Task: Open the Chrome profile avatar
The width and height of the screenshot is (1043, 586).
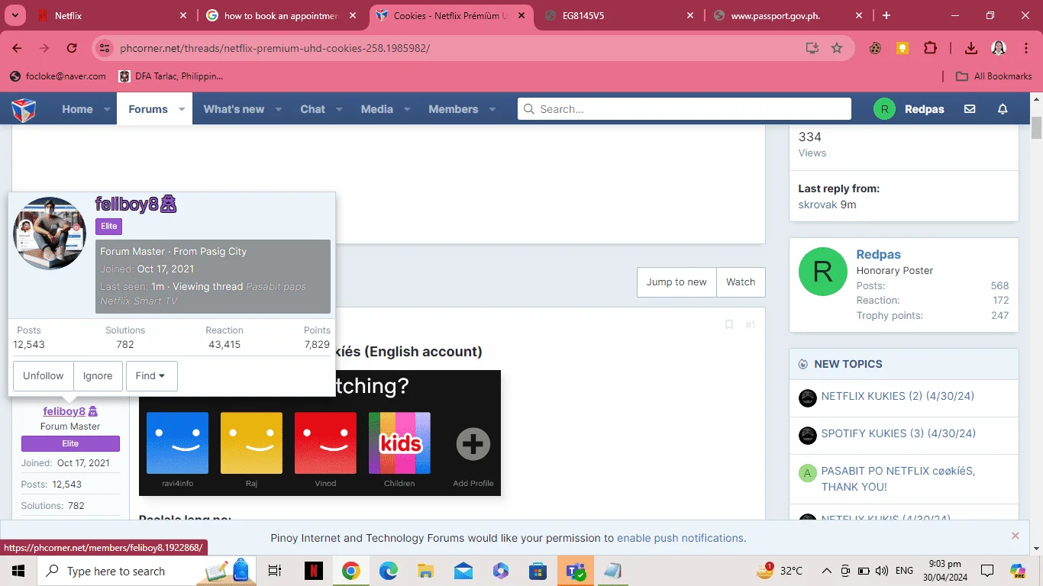Action: click(x=999, y=48)
